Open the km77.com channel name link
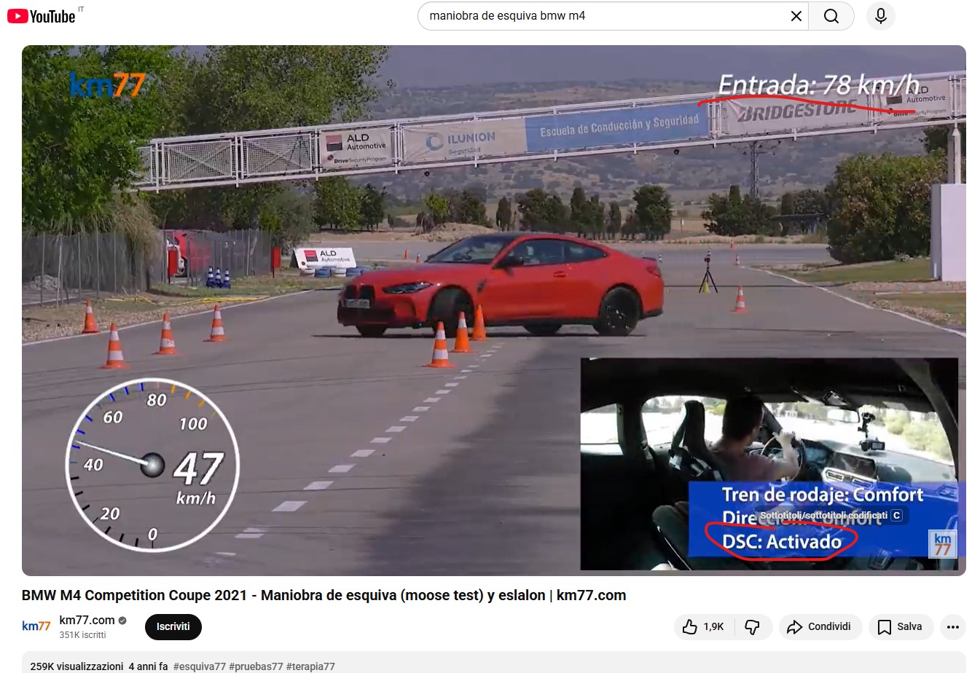 (x=87, y=620)
